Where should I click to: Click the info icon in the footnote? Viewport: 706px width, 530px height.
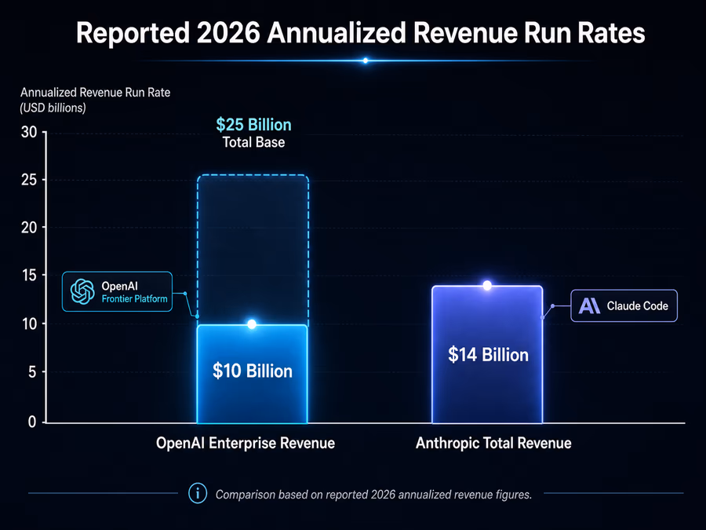coord(198,494)
